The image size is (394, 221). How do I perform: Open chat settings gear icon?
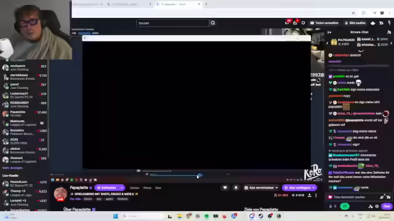377,206
